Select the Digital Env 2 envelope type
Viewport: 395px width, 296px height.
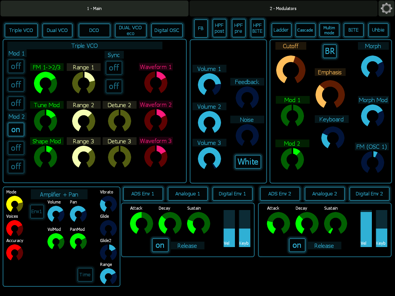point(369,194)
